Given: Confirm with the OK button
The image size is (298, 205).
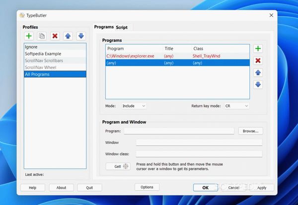Looking at the screenshot, I should 206,188.
